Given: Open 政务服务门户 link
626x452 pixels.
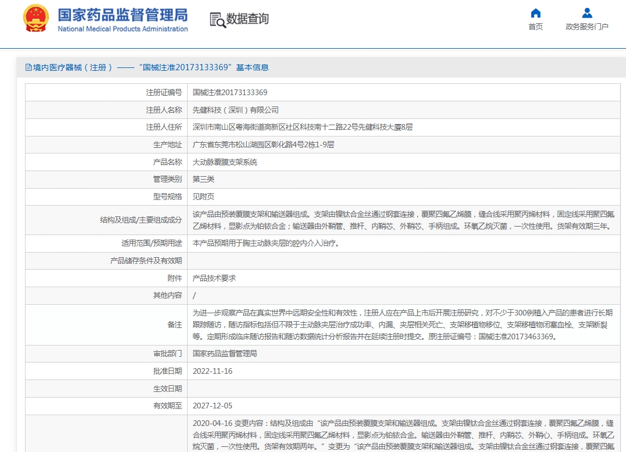Looking at the screenshot, I should (587, 27).
